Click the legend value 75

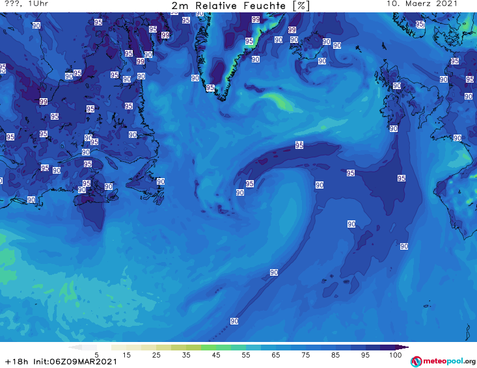pos(305,355)
